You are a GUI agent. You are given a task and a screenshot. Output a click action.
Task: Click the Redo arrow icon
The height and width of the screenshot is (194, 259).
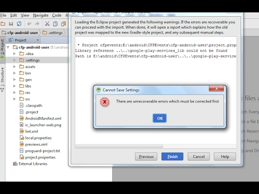[x=37, y=24]
